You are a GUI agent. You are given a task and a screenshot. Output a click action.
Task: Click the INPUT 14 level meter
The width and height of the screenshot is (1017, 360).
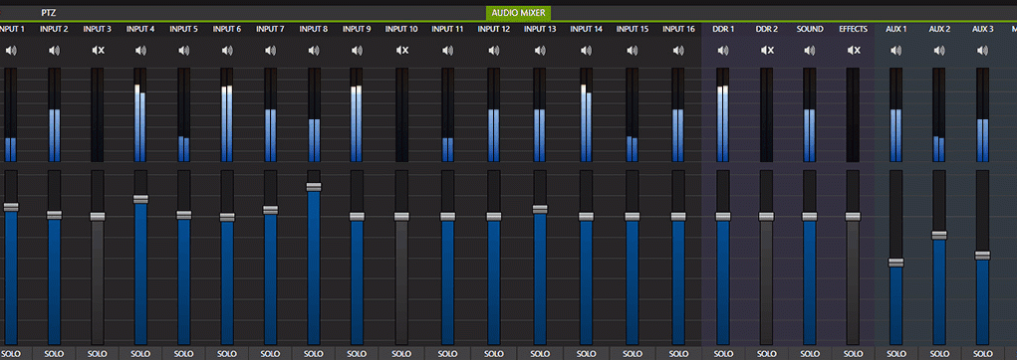587,114
